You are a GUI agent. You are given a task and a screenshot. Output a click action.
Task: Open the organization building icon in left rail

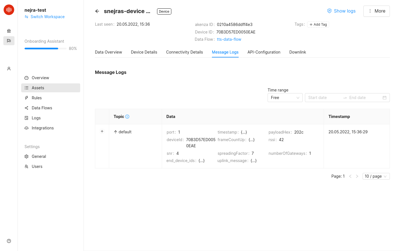[x=9, y=31]
